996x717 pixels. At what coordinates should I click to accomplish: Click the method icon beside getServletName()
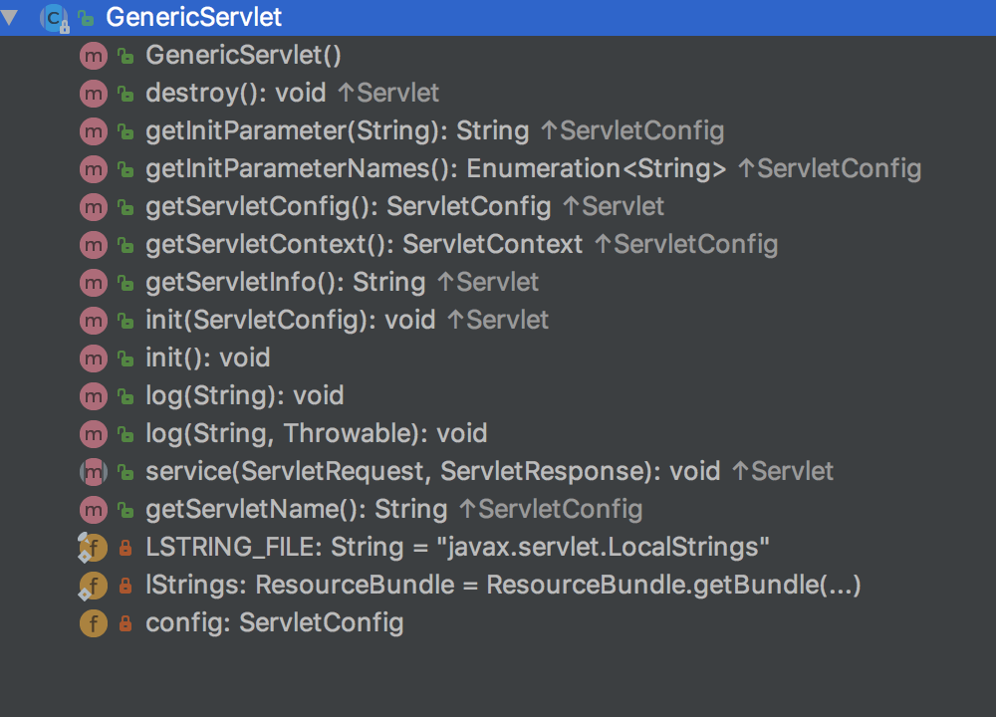[93, 510]
